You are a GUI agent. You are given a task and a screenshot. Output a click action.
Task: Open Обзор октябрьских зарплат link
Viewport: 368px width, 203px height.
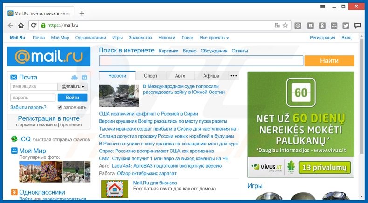tap(147, 173)
